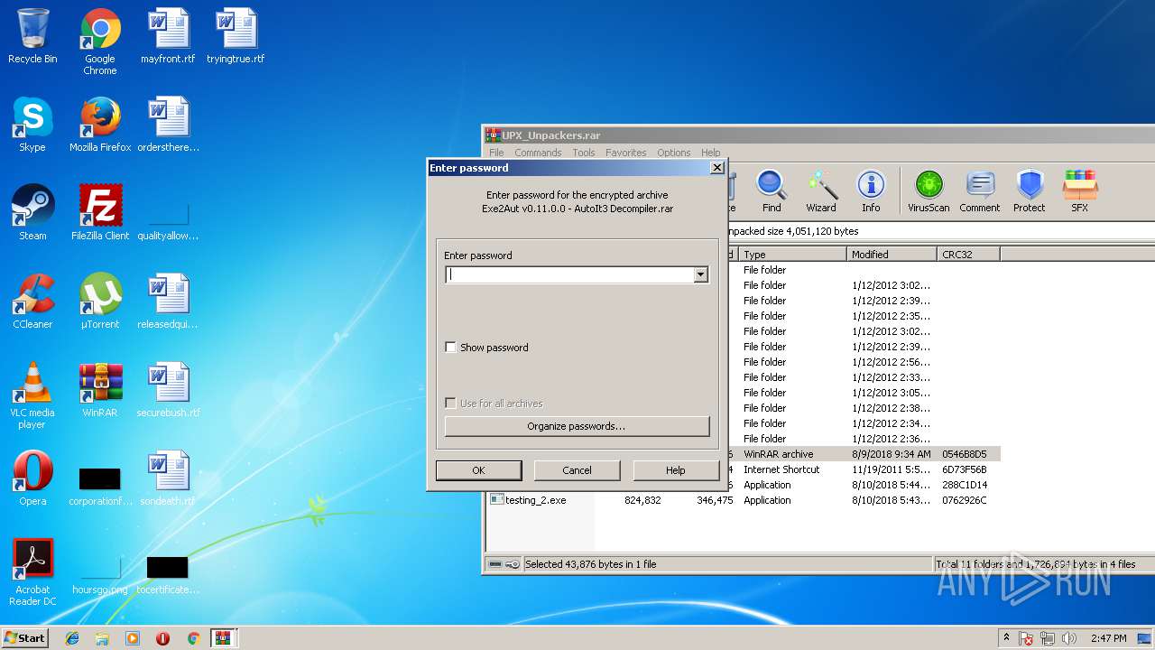Click Help button in password dialog
Screen dimensions: 1155x650
point(675,470)
